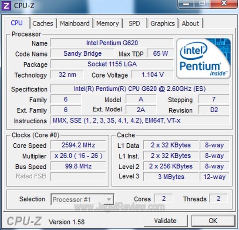This screenshot has height=230, width=239.
Task: Open the Mainboard tab
Action: coord(75,23)
